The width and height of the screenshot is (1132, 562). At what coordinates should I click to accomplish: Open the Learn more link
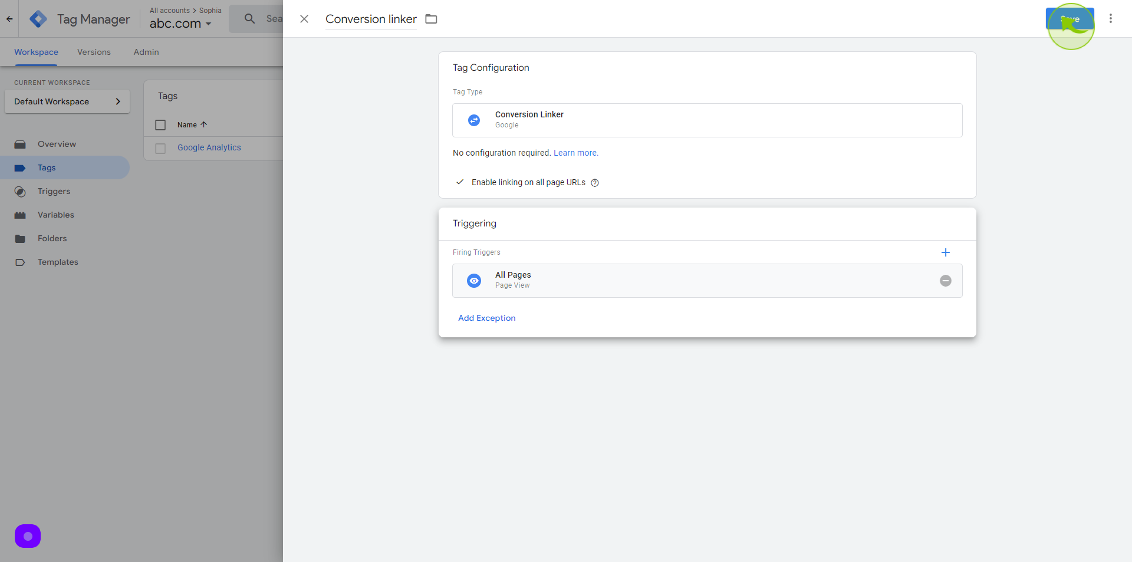575,153
